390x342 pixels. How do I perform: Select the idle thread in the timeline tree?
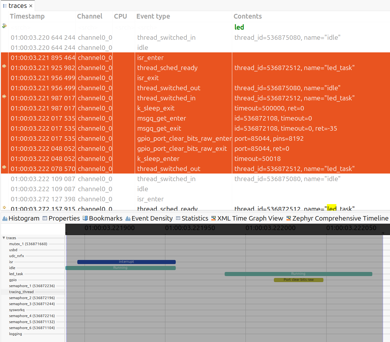click(12, 268)
